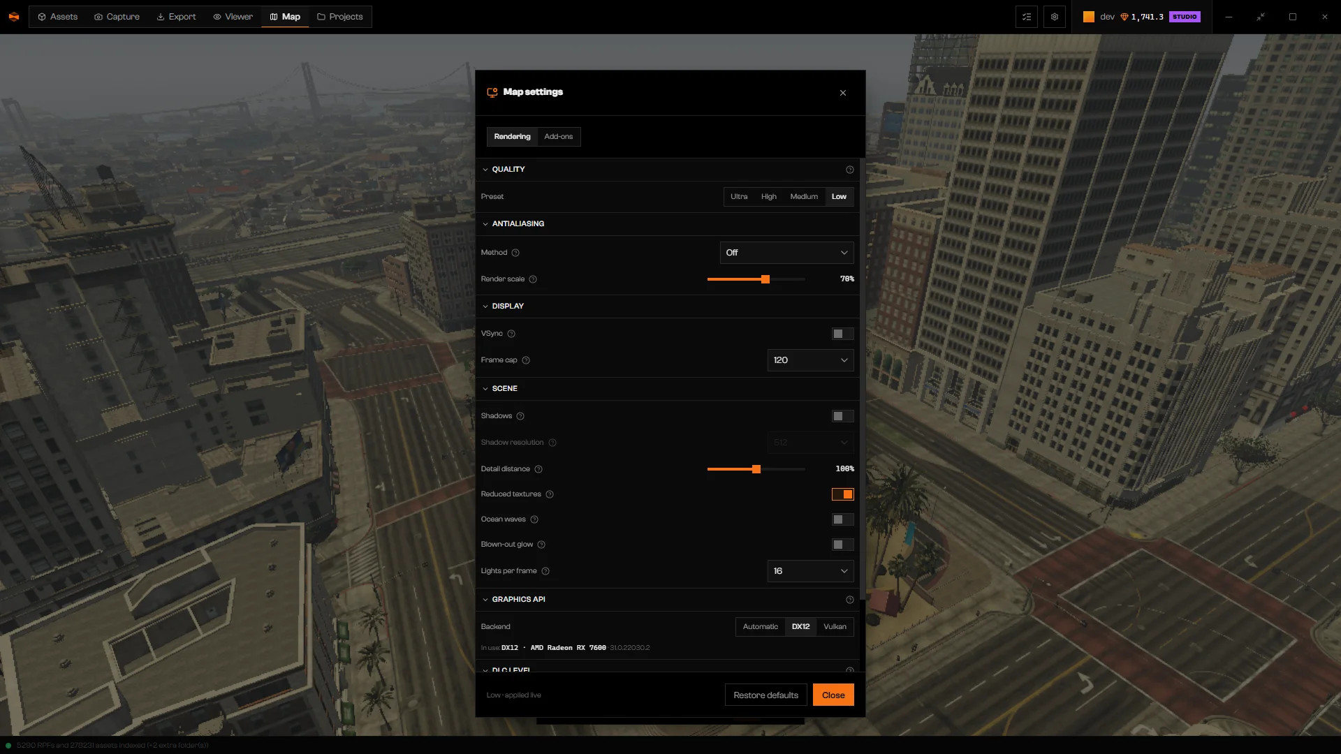Collapse the ANTIALIASING section
The height and width of the screenshot is (754, 1341).
(x=513, y=224)
